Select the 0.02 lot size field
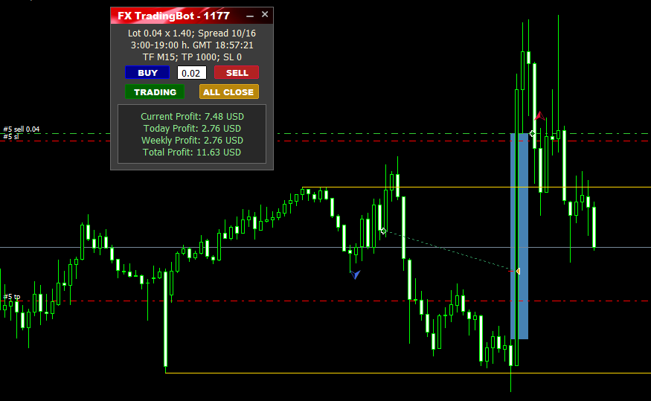 point(191,73)
